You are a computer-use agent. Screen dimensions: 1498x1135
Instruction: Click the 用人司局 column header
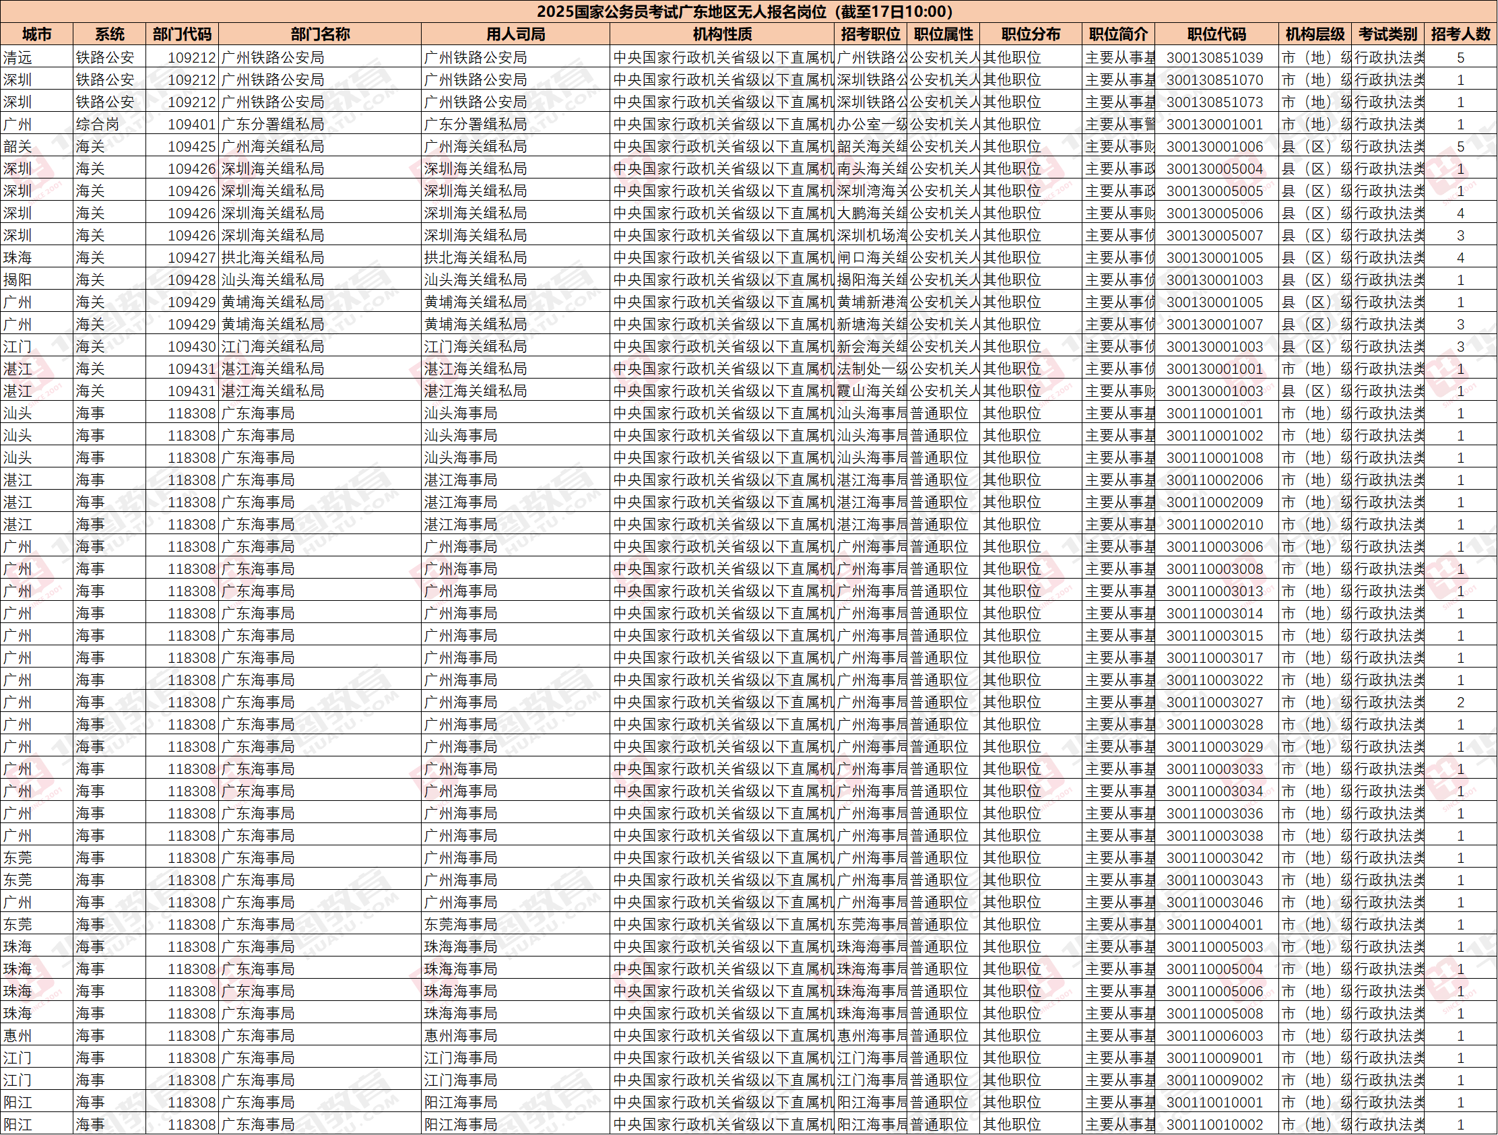516,34
